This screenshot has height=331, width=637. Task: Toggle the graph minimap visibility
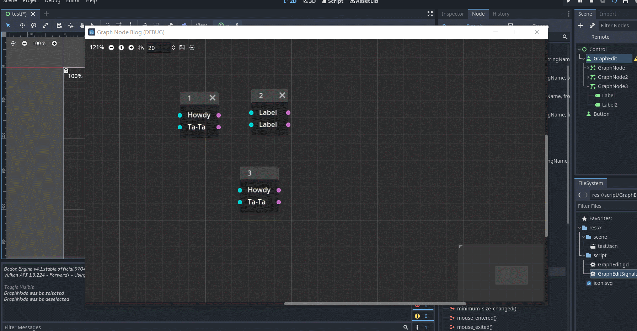point(182,47)
